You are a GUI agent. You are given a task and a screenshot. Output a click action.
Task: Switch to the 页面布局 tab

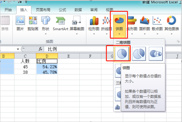[x=43, y=10]
